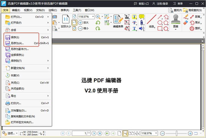Click the add image and text icon
Viewport: 206px width, 138px height.
tap(107, 22)
